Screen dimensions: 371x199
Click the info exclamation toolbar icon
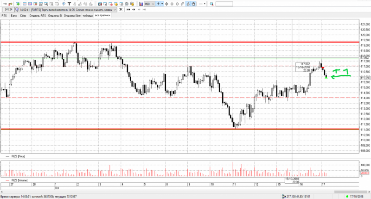(64, 4)
